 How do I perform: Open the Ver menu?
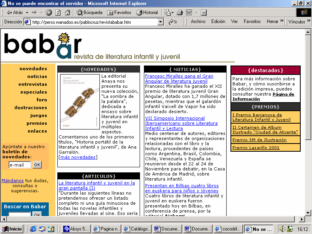coord(234,21)
